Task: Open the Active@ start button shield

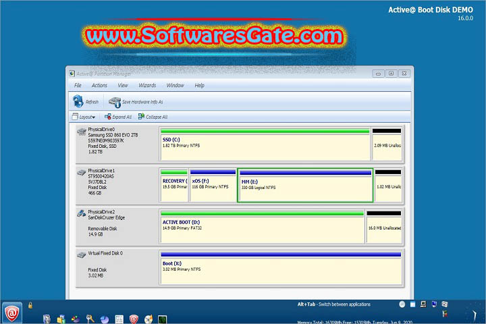Action: coord(12,313)
